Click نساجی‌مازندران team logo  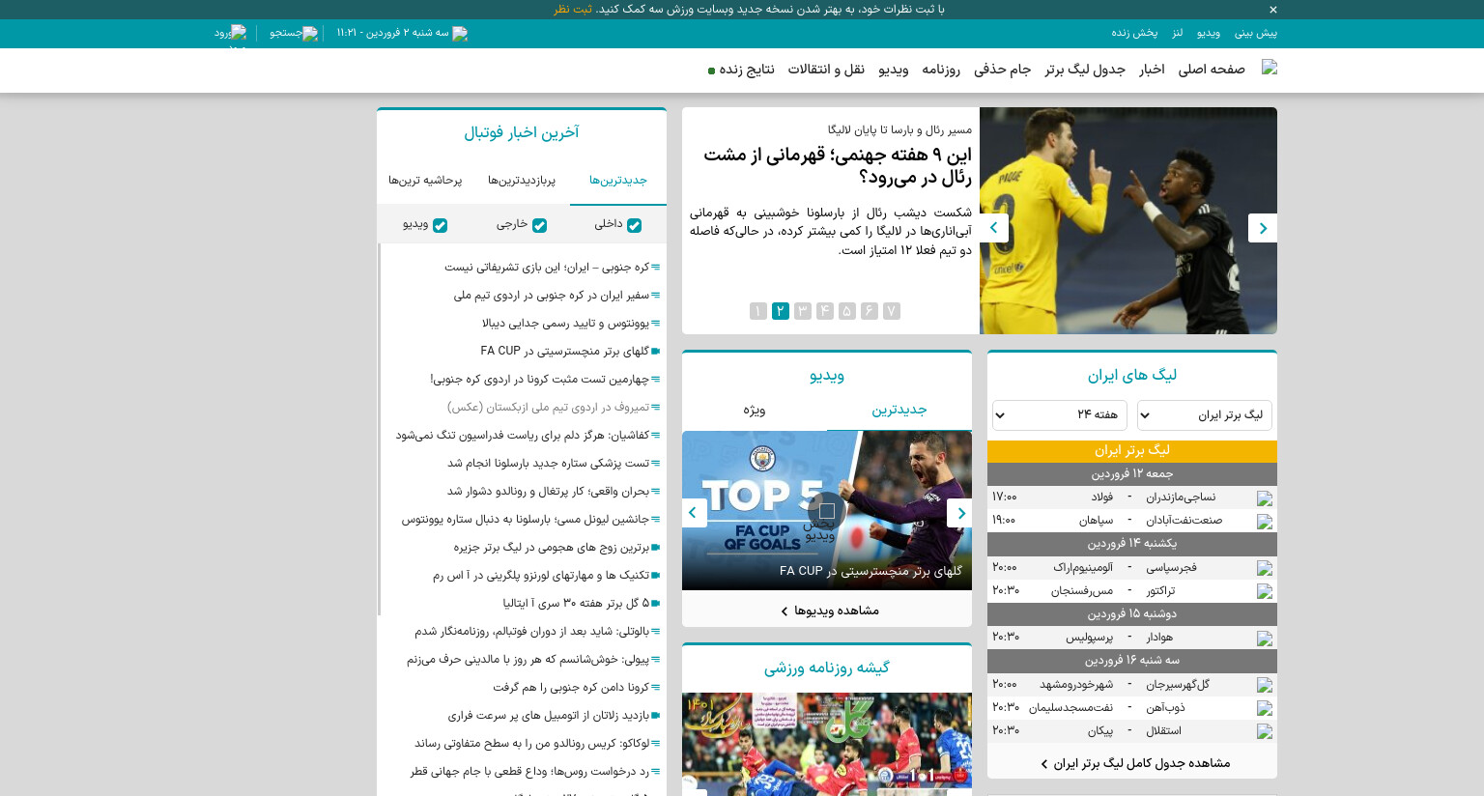click(1265, 498)
